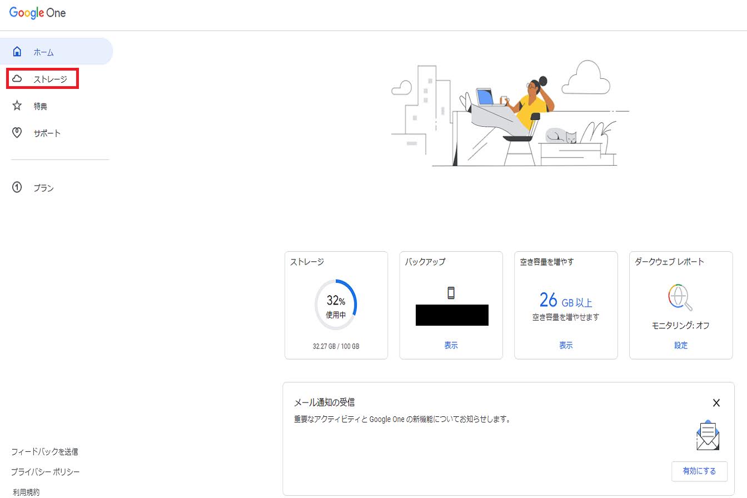Click 表示 link in 空き容量を増やす card
The height and width of the screenshot is (498, 747).
[566, 345]
